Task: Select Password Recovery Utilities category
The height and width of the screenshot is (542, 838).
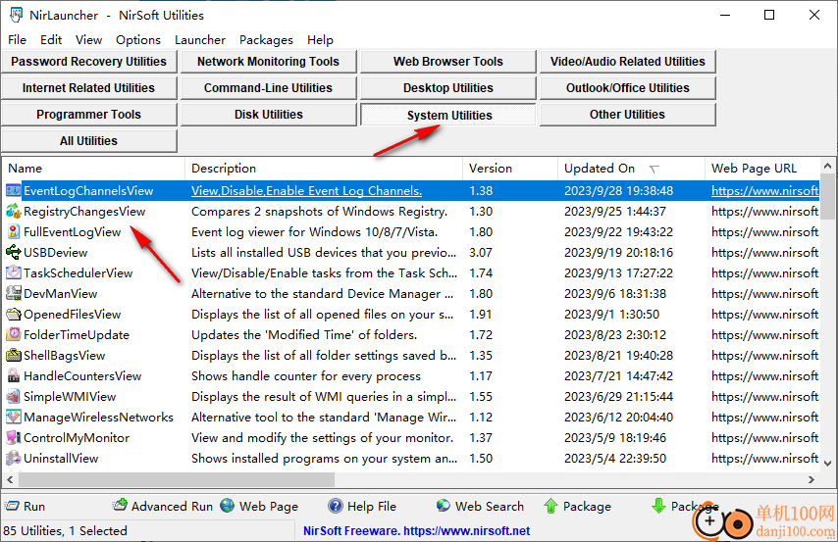Action: (88, 62)
